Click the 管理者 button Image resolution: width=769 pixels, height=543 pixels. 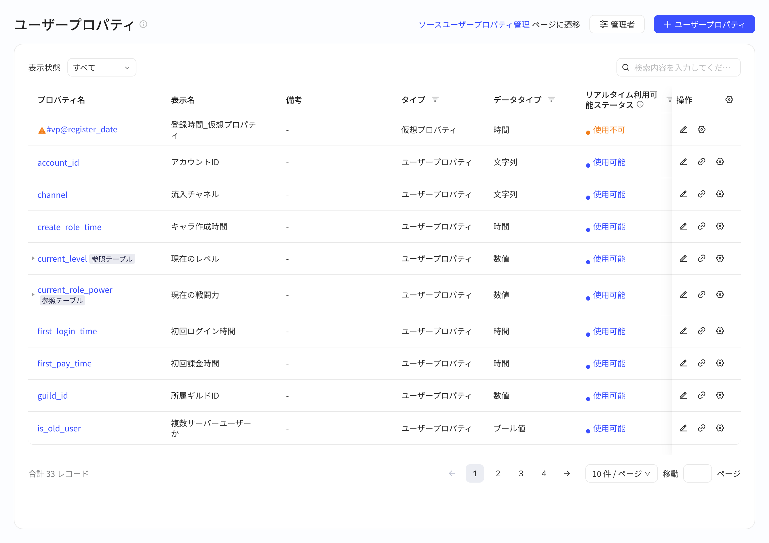click(616, 24)
